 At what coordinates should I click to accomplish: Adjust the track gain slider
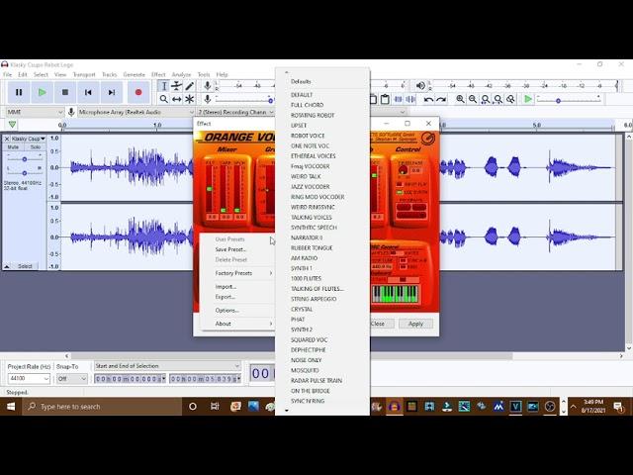25,159
